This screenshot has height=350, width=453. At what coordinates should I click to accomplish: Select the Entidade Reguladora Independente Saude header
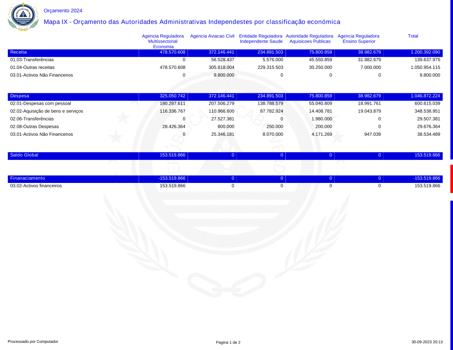261,38
